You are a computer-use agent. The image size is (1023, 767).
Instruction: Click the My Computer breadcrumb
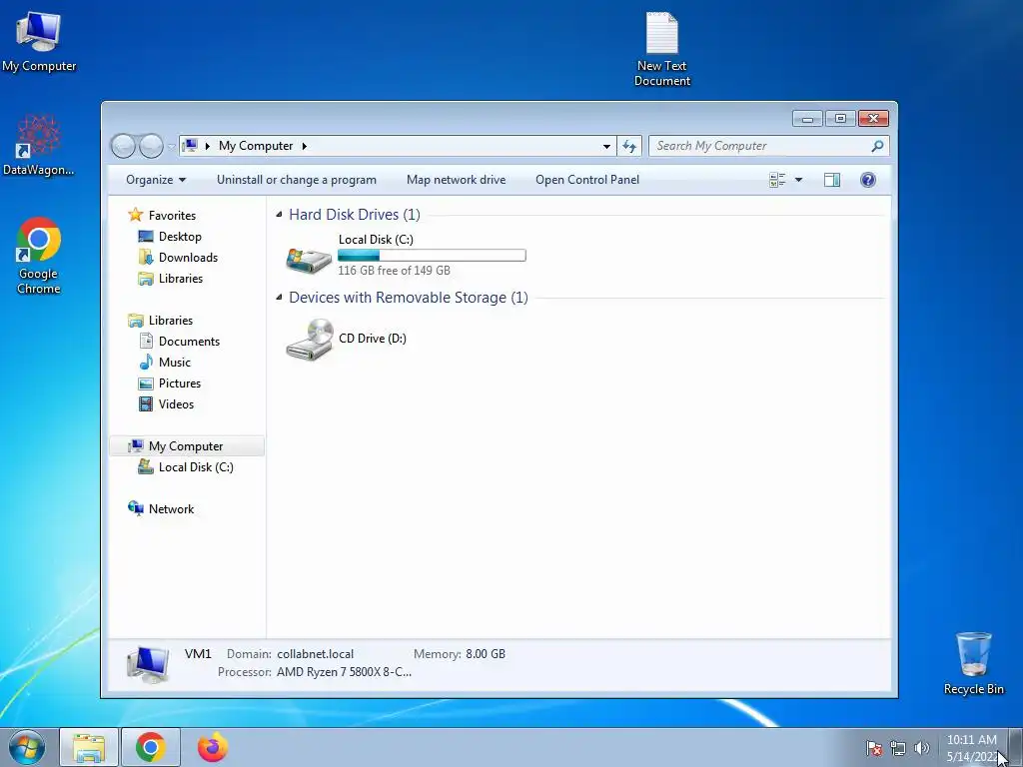[256, 146]
